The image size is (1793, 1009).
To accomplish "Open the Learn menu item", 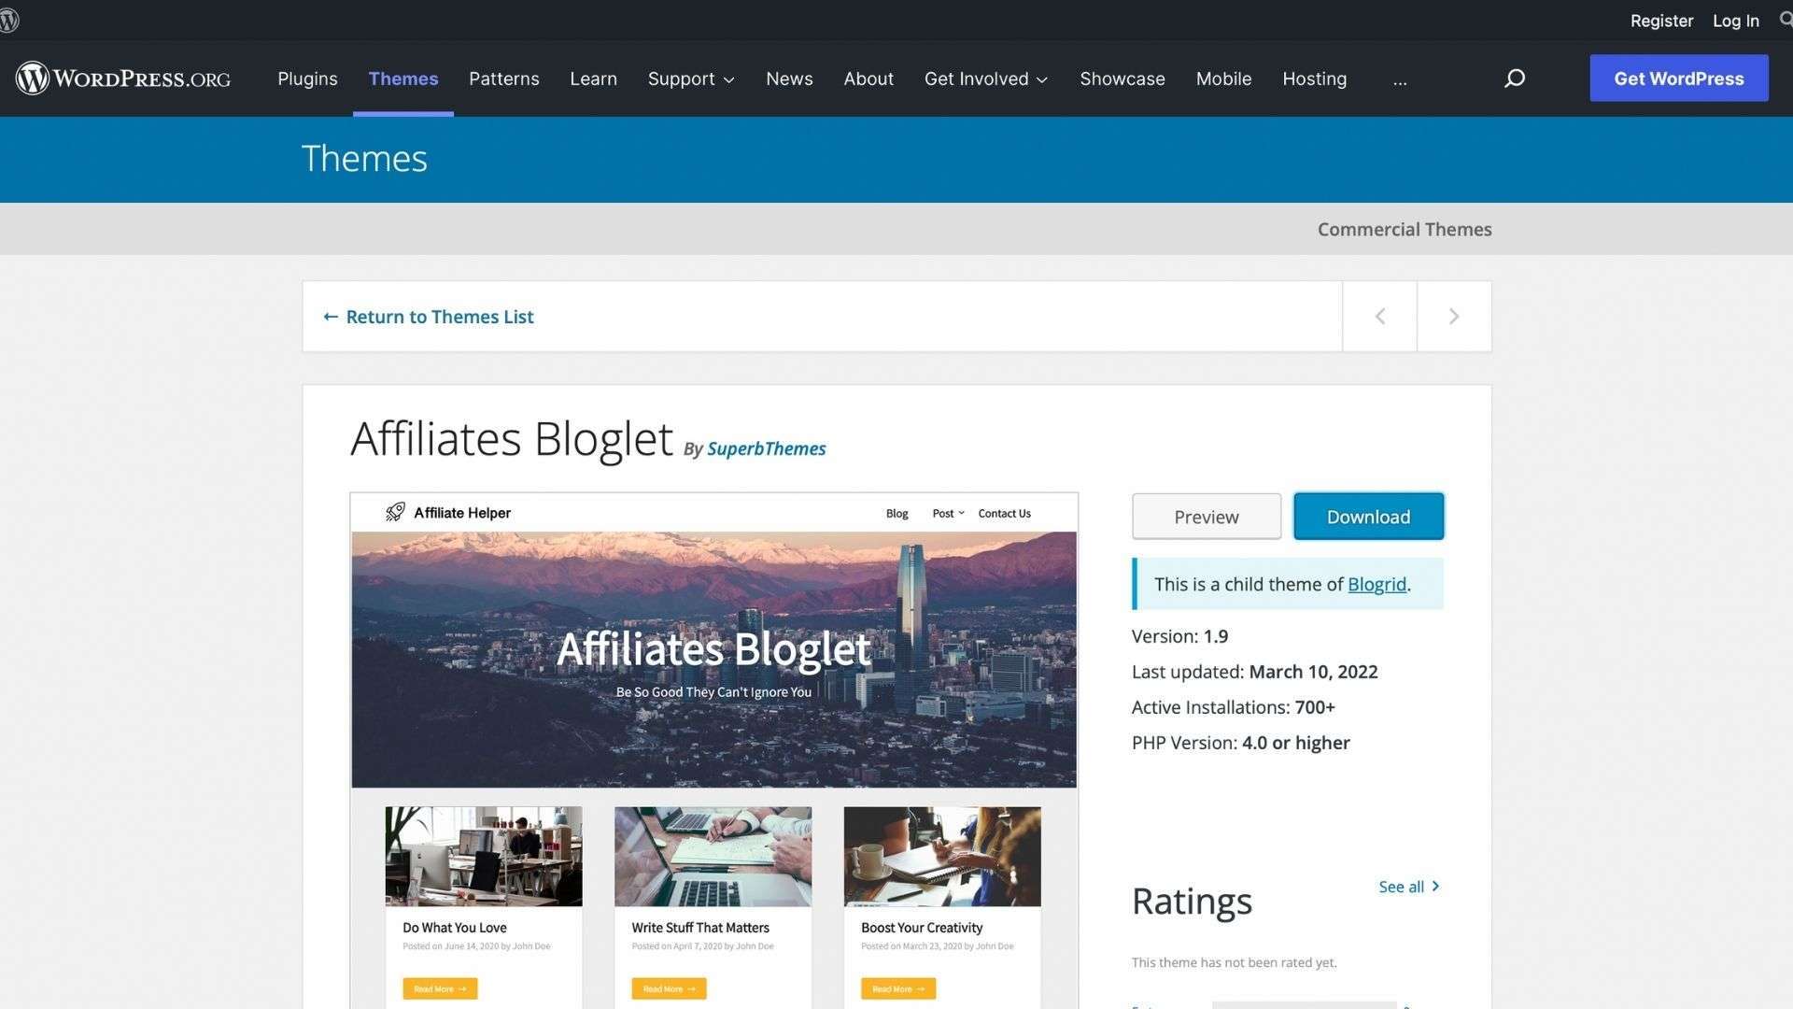I will click(x=593, y=78).
